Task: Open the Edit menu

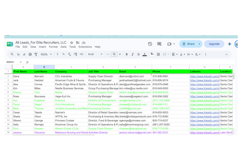Action: coord(25,47)
